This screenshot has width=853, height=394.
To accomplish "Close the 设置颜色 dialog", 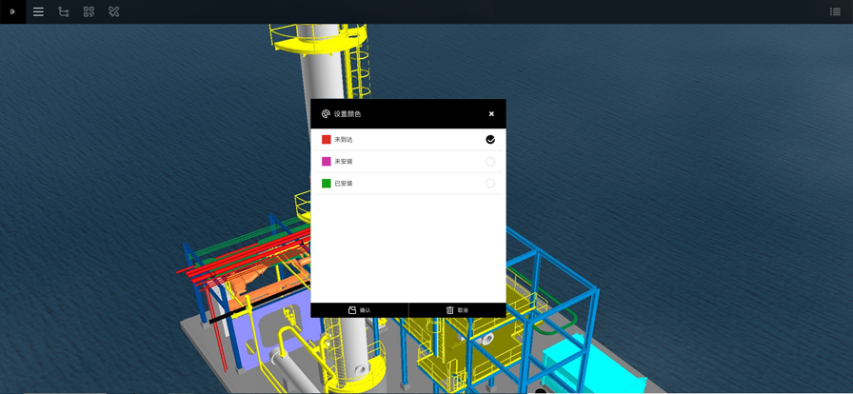I will [x=491, y=114].
